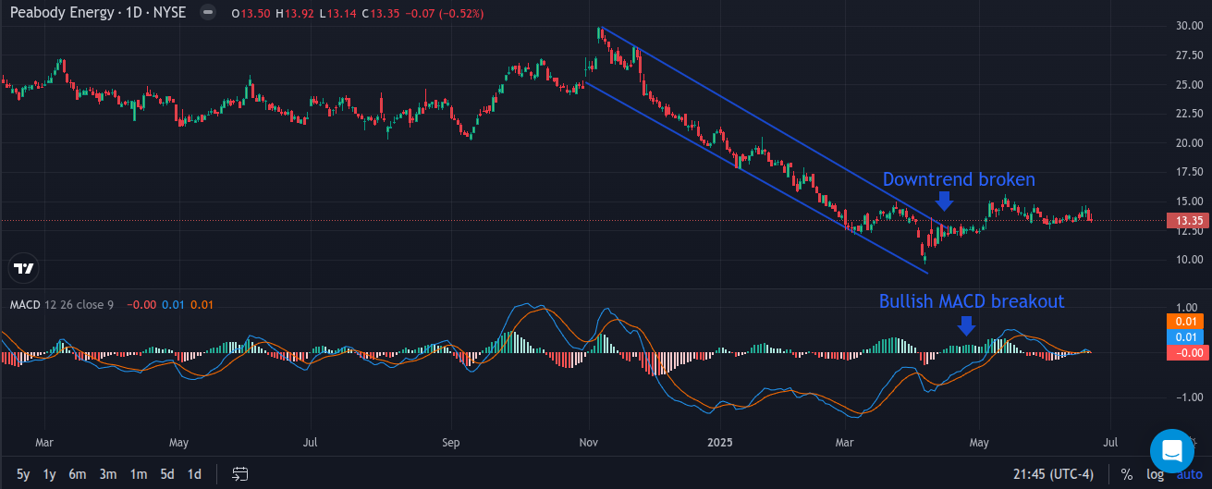The height and width of the screenshot is (489, 1212).
Task: Click the O13.50 open value
Action: (251, 14)
